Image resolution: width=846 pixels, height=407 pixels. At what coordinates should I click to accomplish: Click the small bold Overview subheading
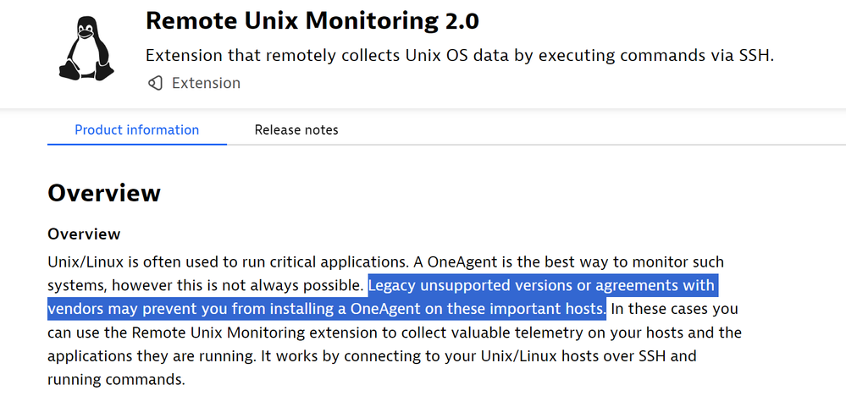click(x=84, y=234)
